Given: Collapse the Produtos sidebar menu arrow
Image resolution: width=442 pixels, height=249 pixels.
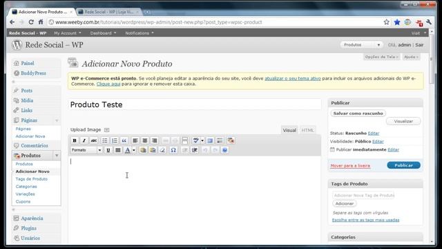Looking at the screenshot, I should coord(57,156).
